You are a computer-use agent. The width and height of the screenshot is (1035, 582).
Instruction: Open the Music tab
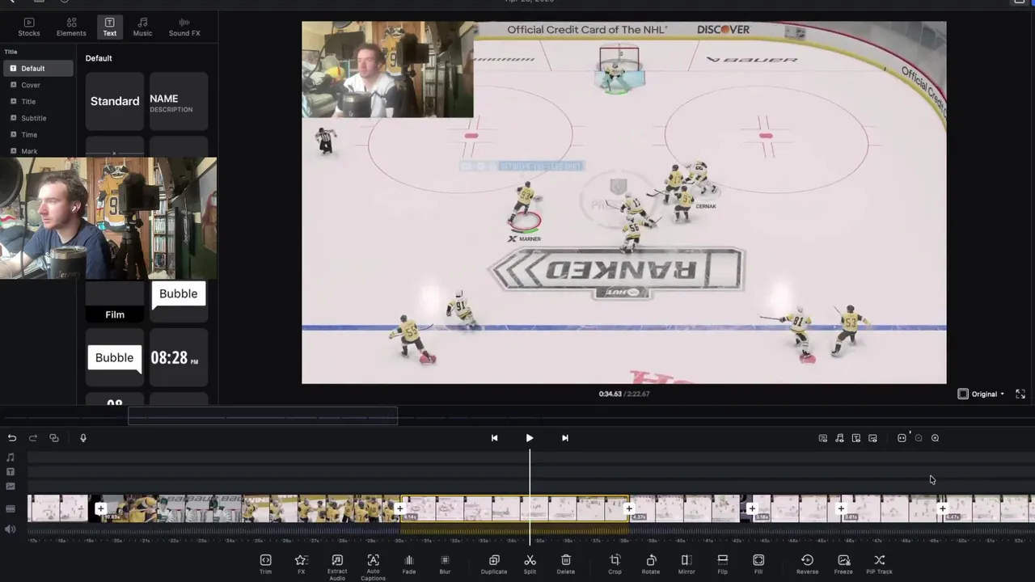click(142, 27)
